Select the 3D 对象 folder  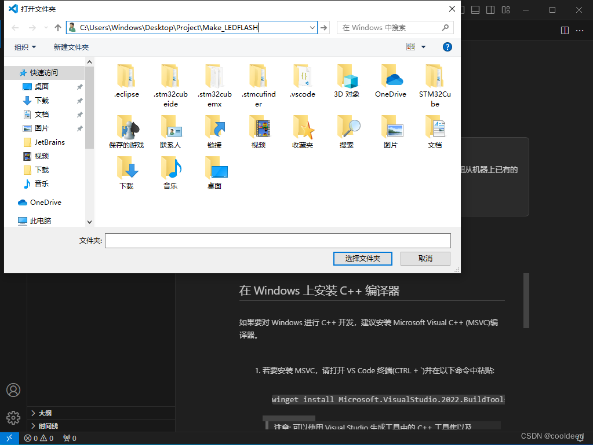[347, 82]
